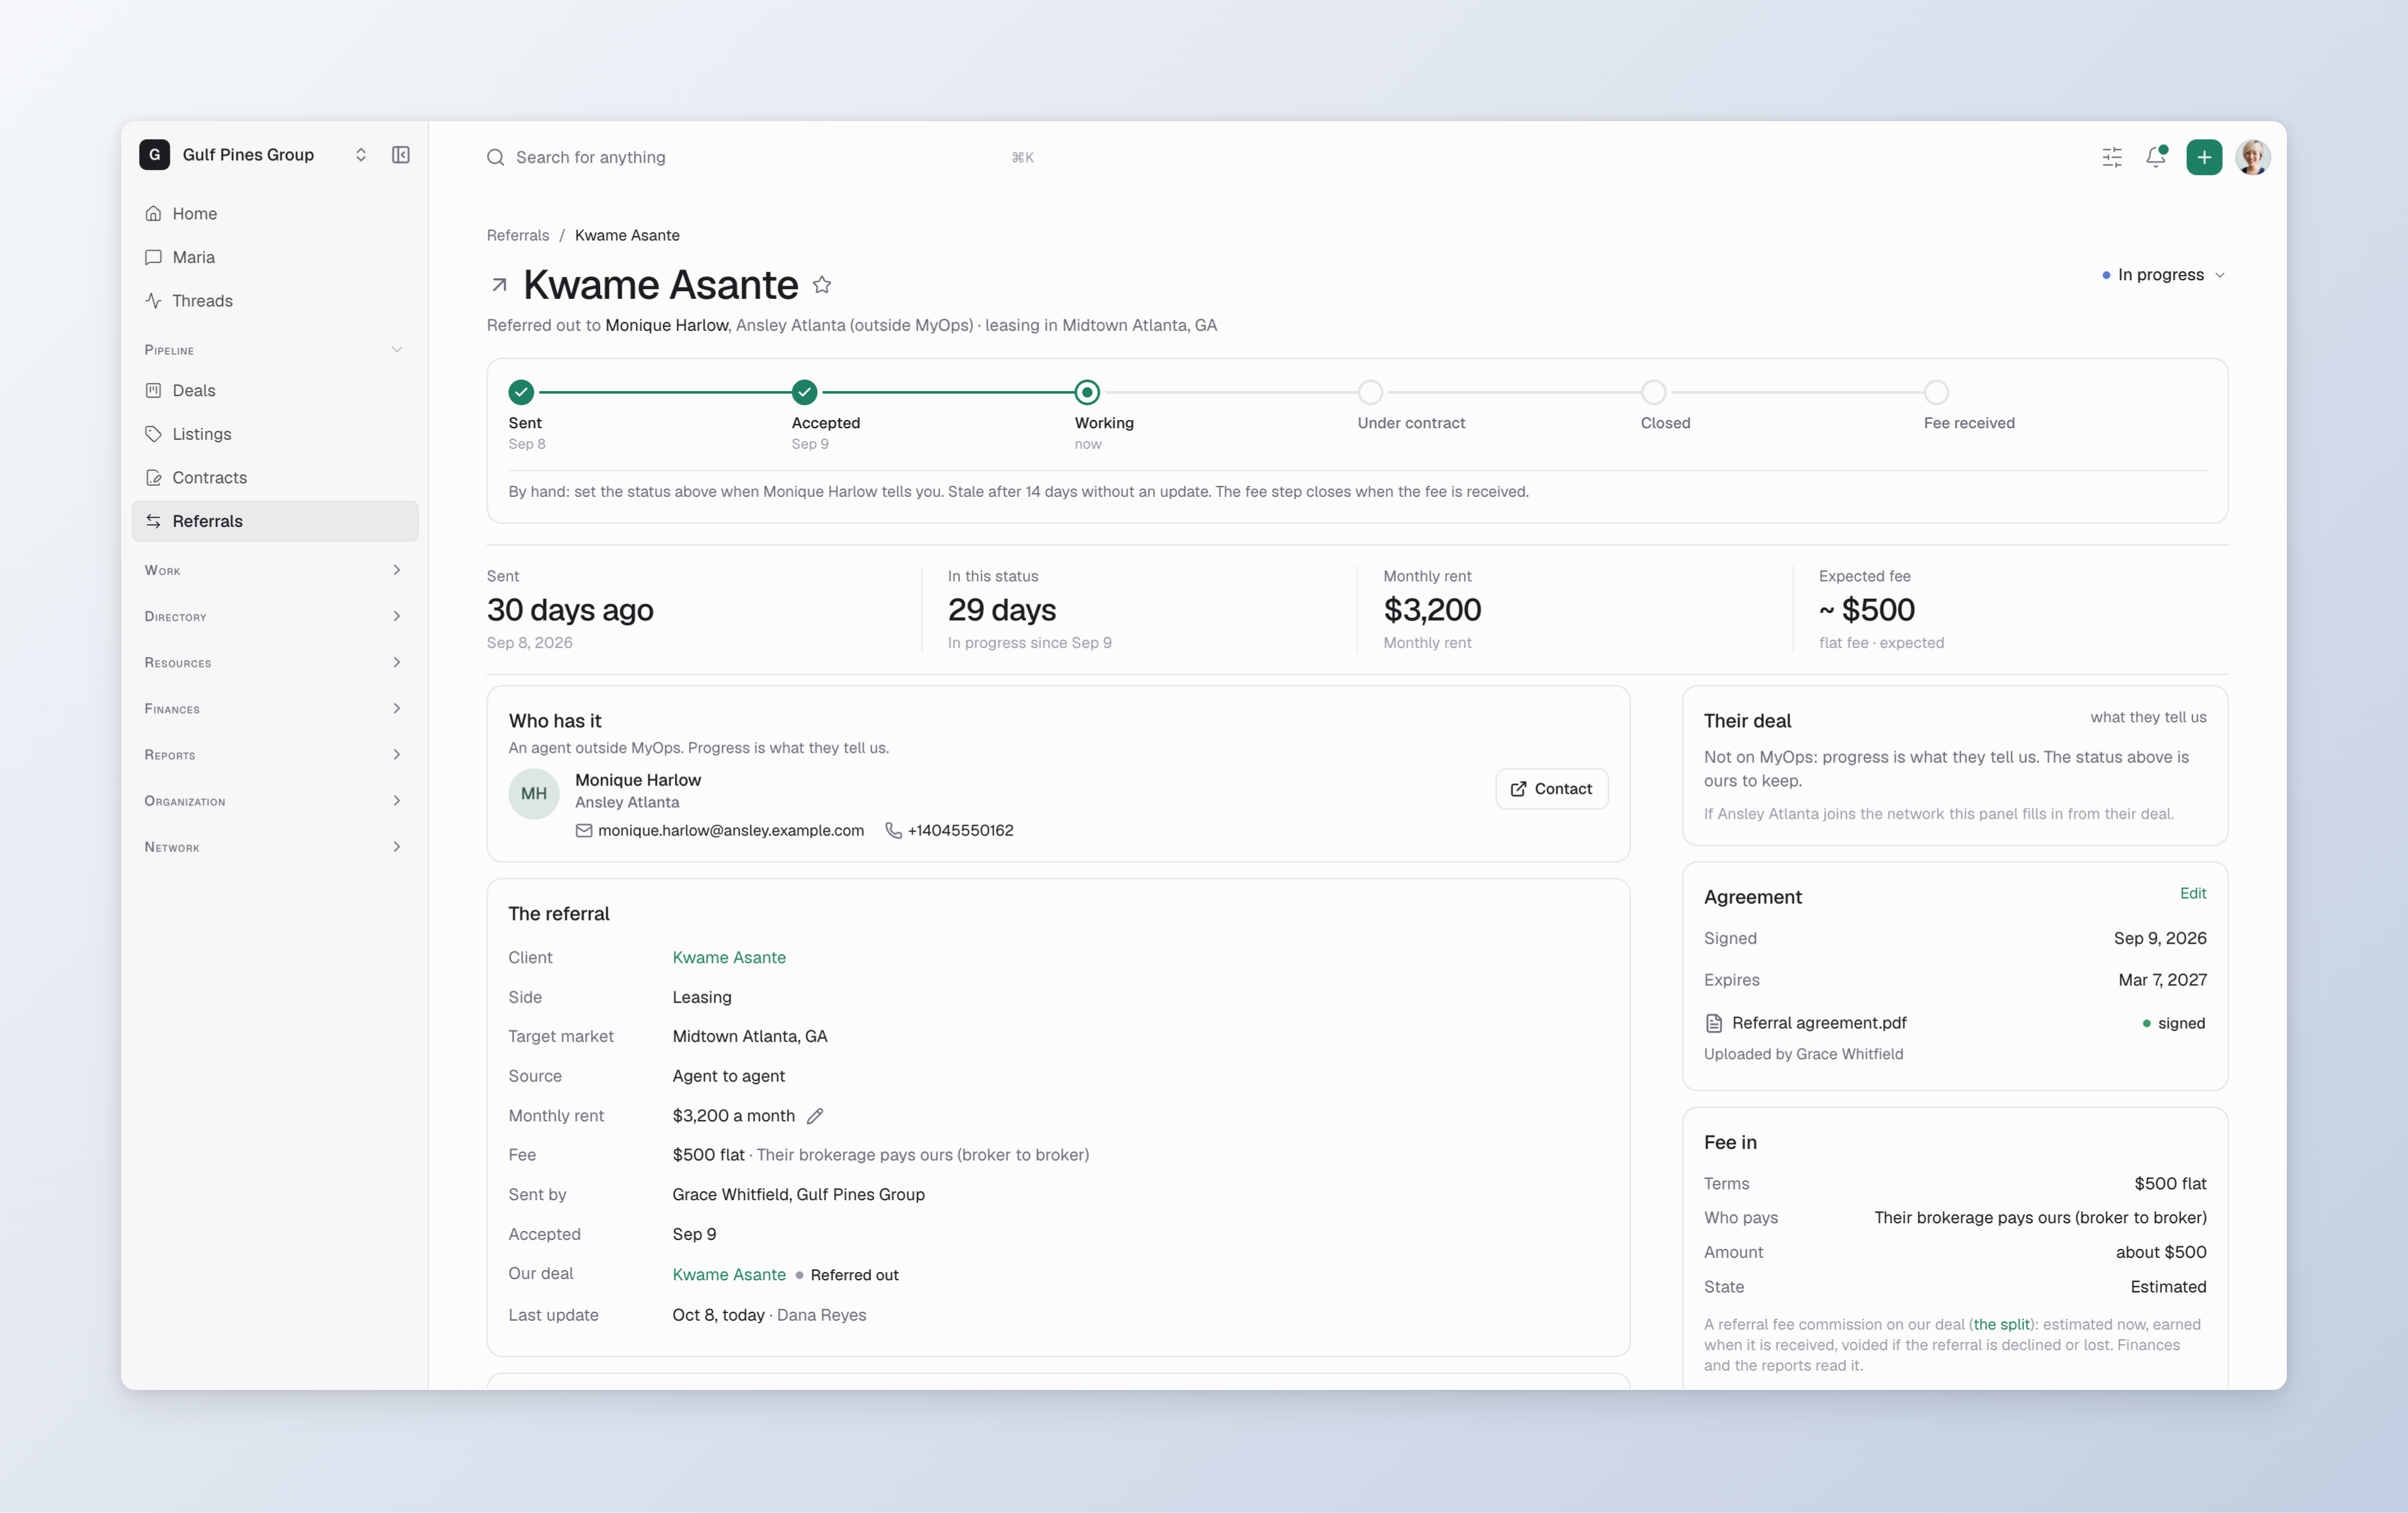Open Deals in the pipeline

point(275,391)
